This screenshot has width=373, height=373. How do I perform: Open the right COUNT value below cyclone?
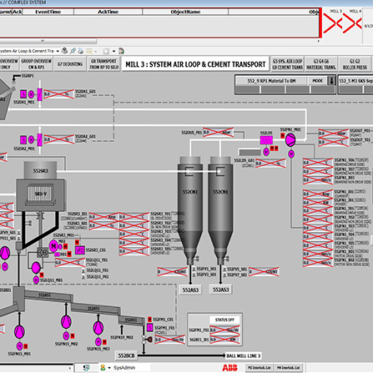click(x=264, y=272)
